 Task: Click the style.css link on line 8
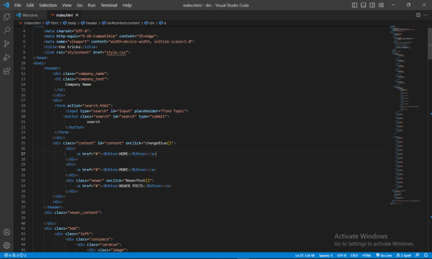(x=116, y=52)
